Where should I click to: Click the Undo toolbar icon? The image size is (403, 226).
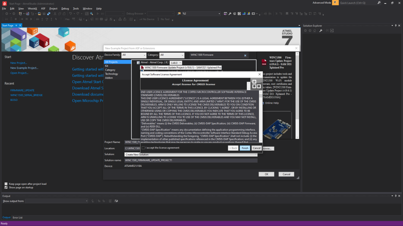70,14
